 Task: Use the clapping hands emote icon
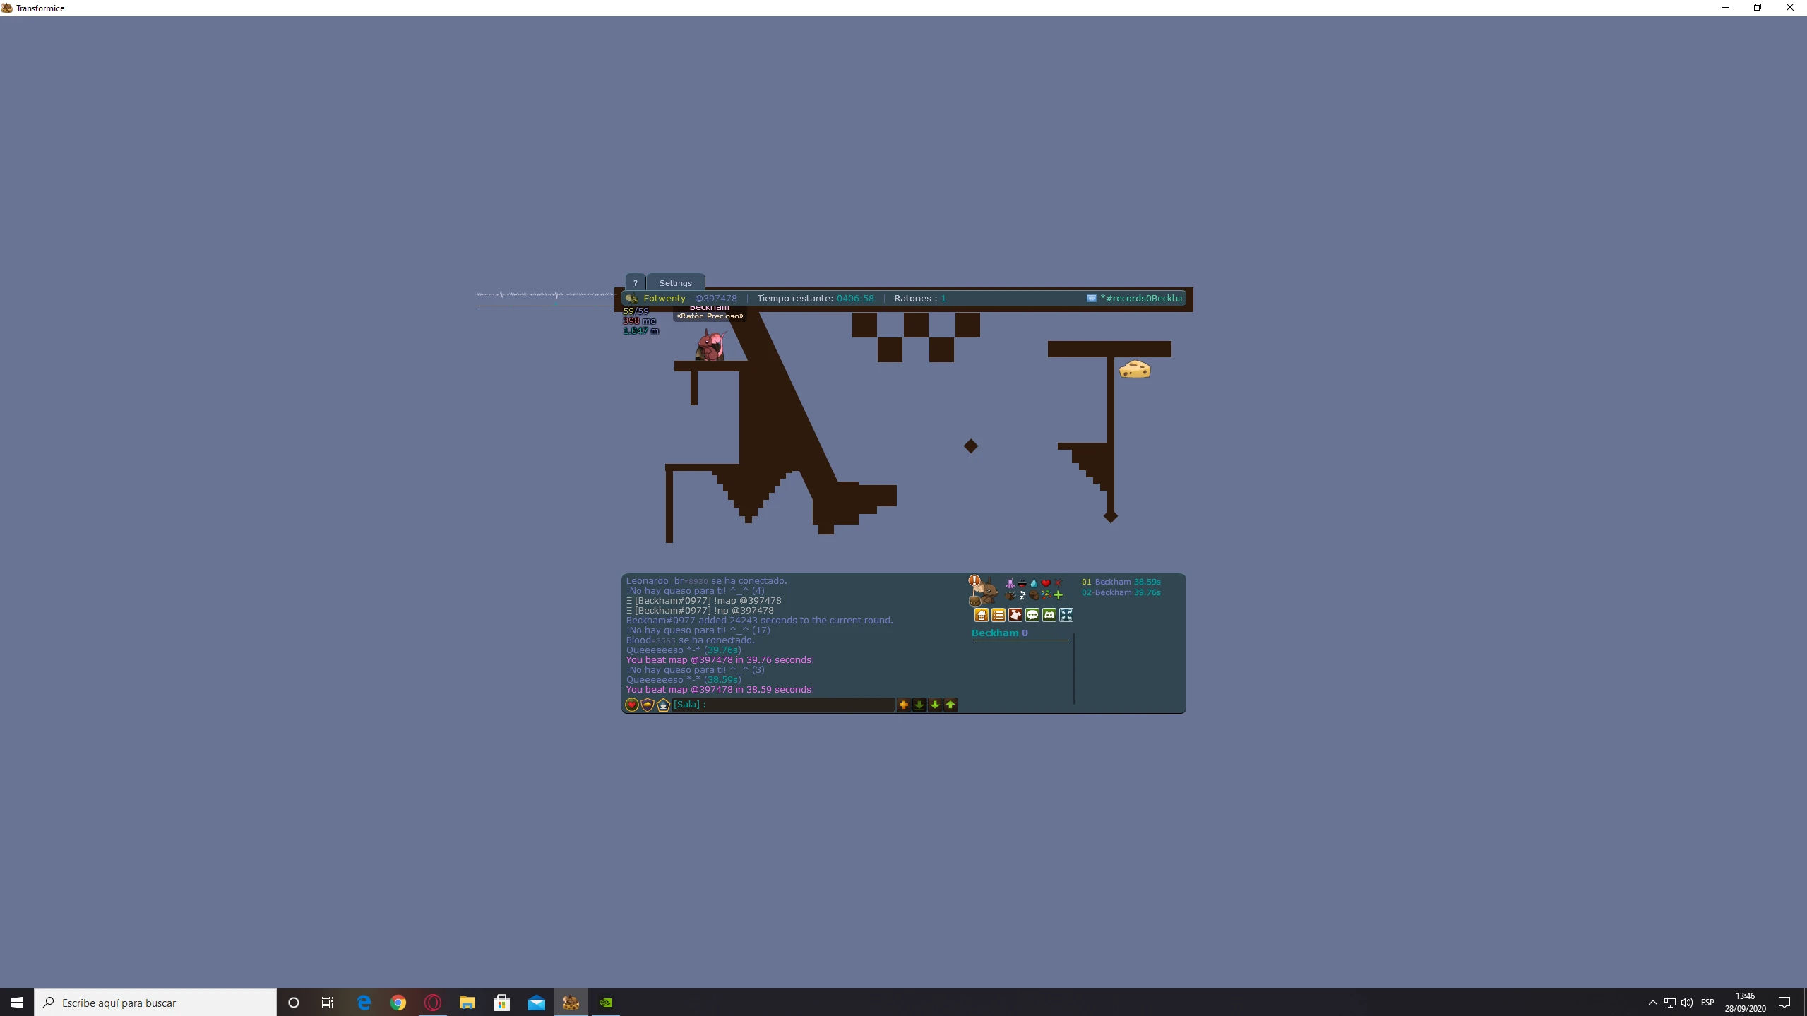pyautogui.click(x=1010, y=595)
